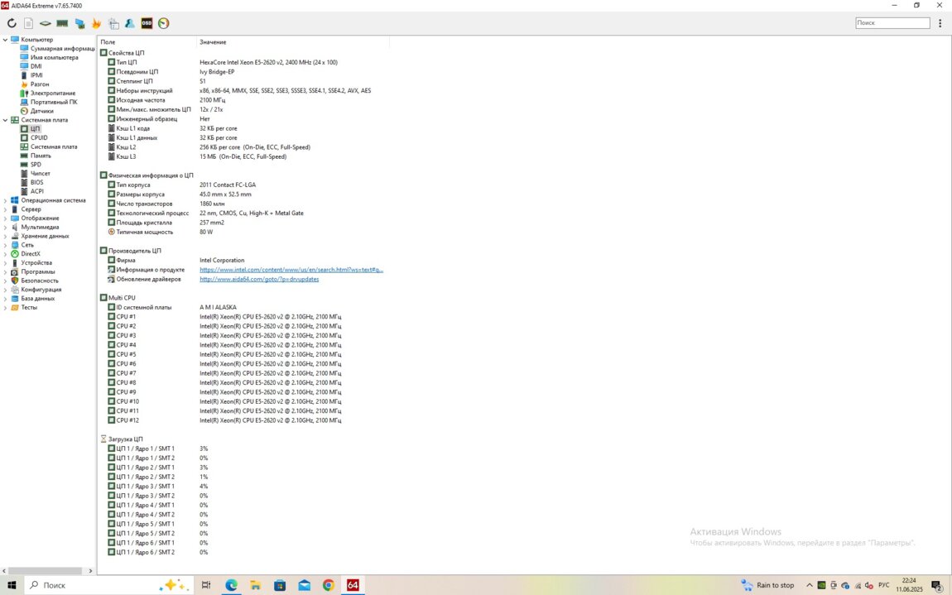Open the three-dot menu next to search
Viewport: 952px width, 595px height.
(940, 23)
